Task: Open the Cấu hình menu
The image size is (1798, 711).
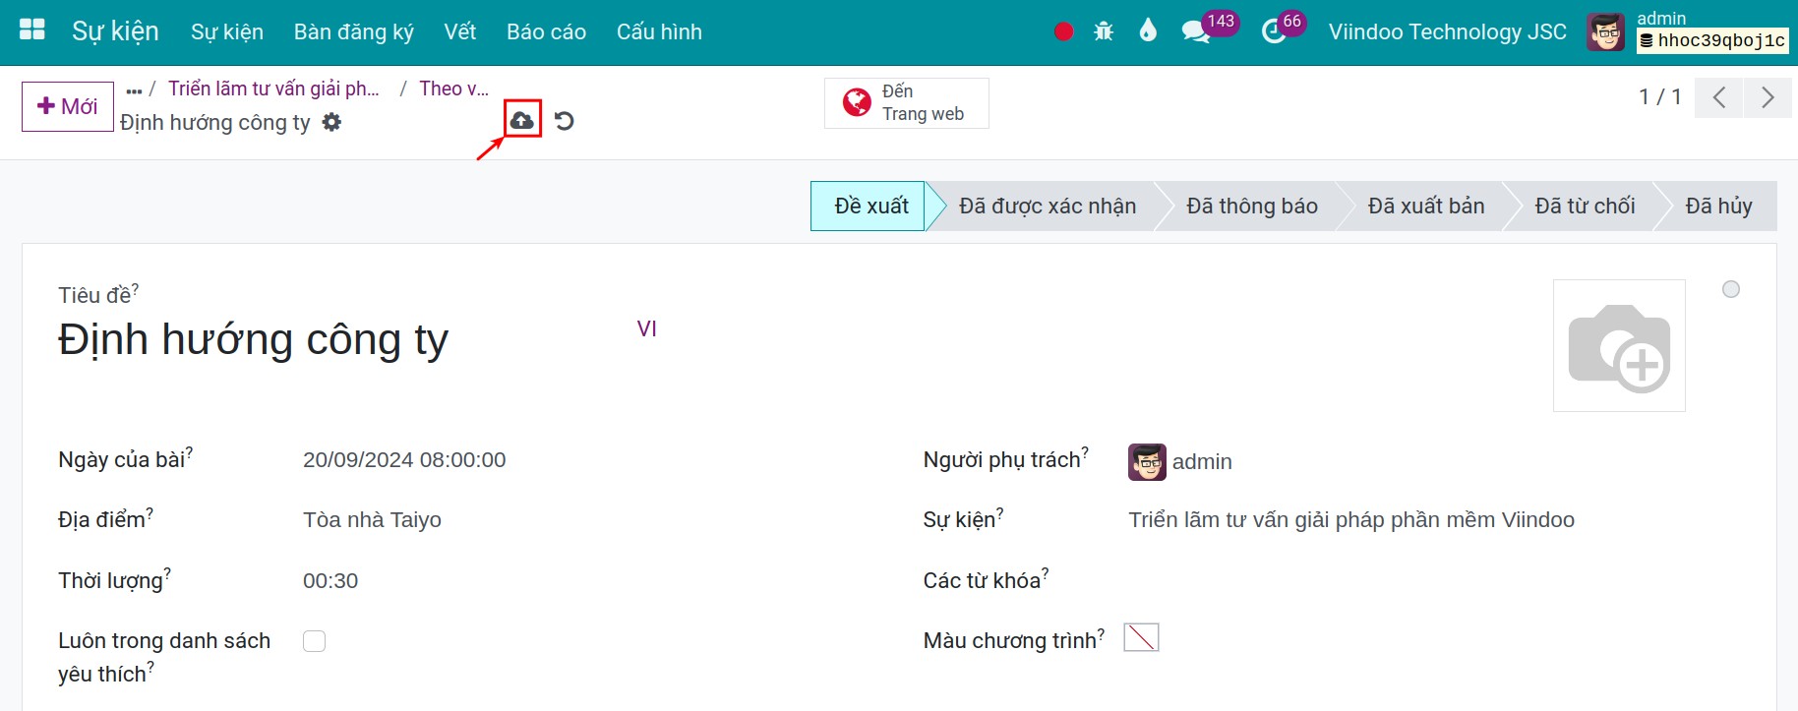Action: click(x=659, y=31)
